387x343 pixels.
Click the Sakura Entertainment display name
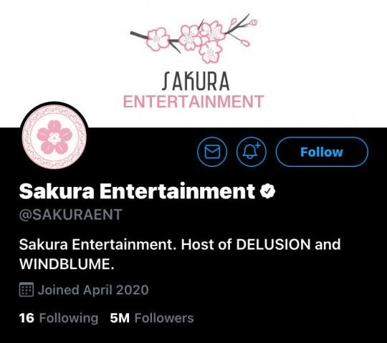pyautogui.click(x=137, y=191)
